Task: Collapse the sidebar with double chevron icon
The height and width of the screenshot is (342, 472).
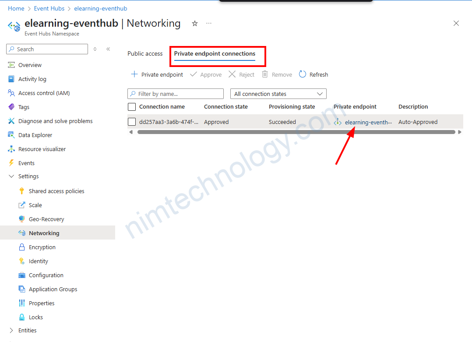Action: pyautogui.click(x=108, y=49)
